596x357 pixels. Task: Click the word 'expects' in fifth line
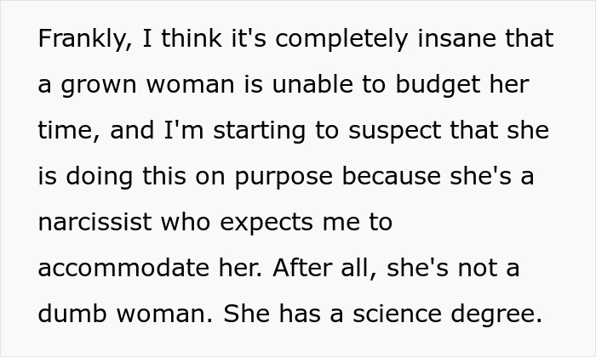click(266, 224)
